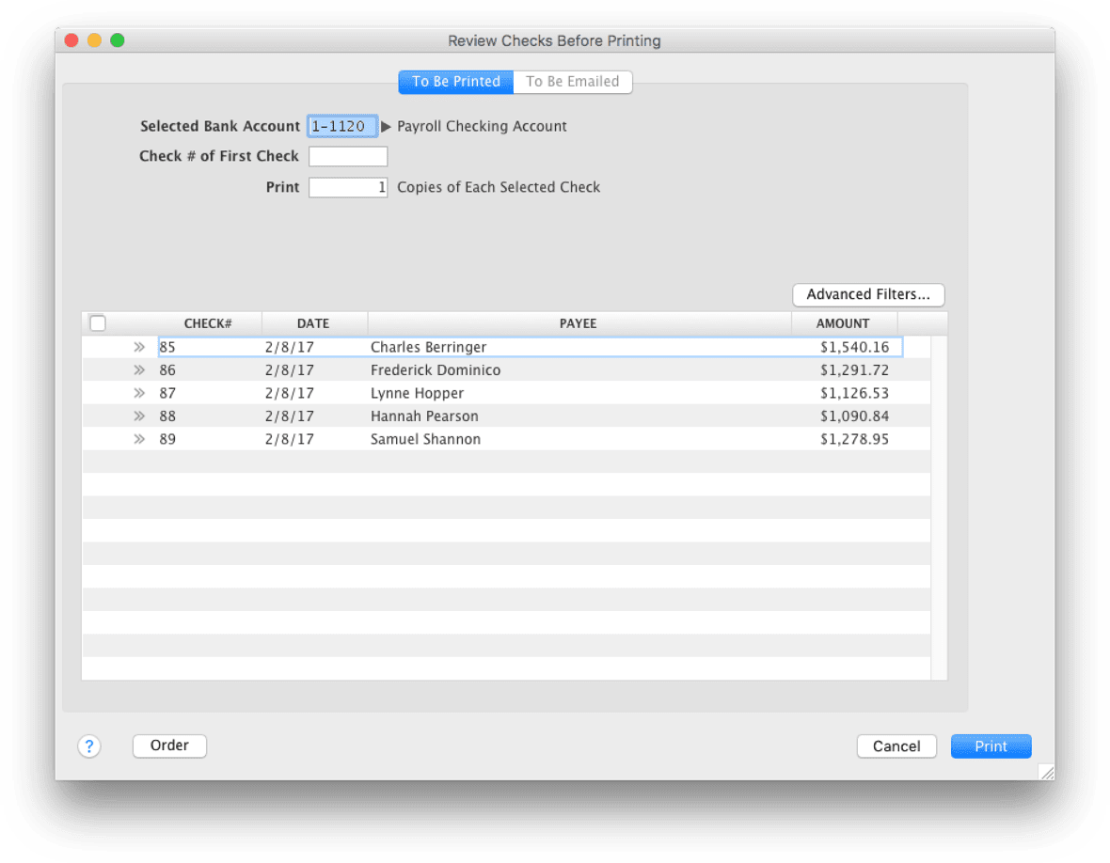Click the arrow beside Payroll Checking Account
The image size is (1110, 863).
387,126
